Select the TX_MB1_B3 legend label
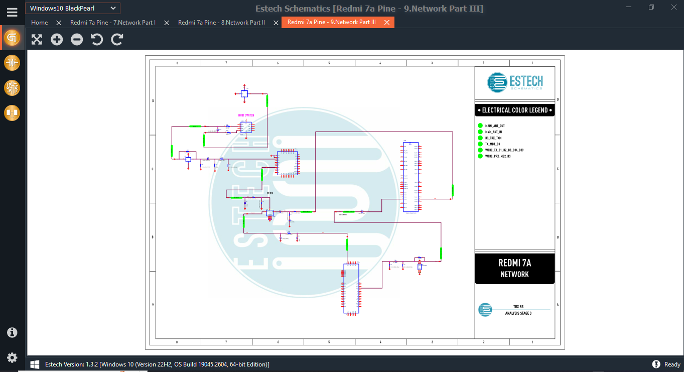The width and height of the screenshot is (684, 372). coord(493,144)
